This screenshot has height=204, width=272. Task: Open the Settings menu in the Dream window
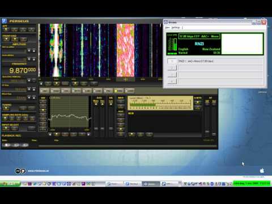[176, 28]
